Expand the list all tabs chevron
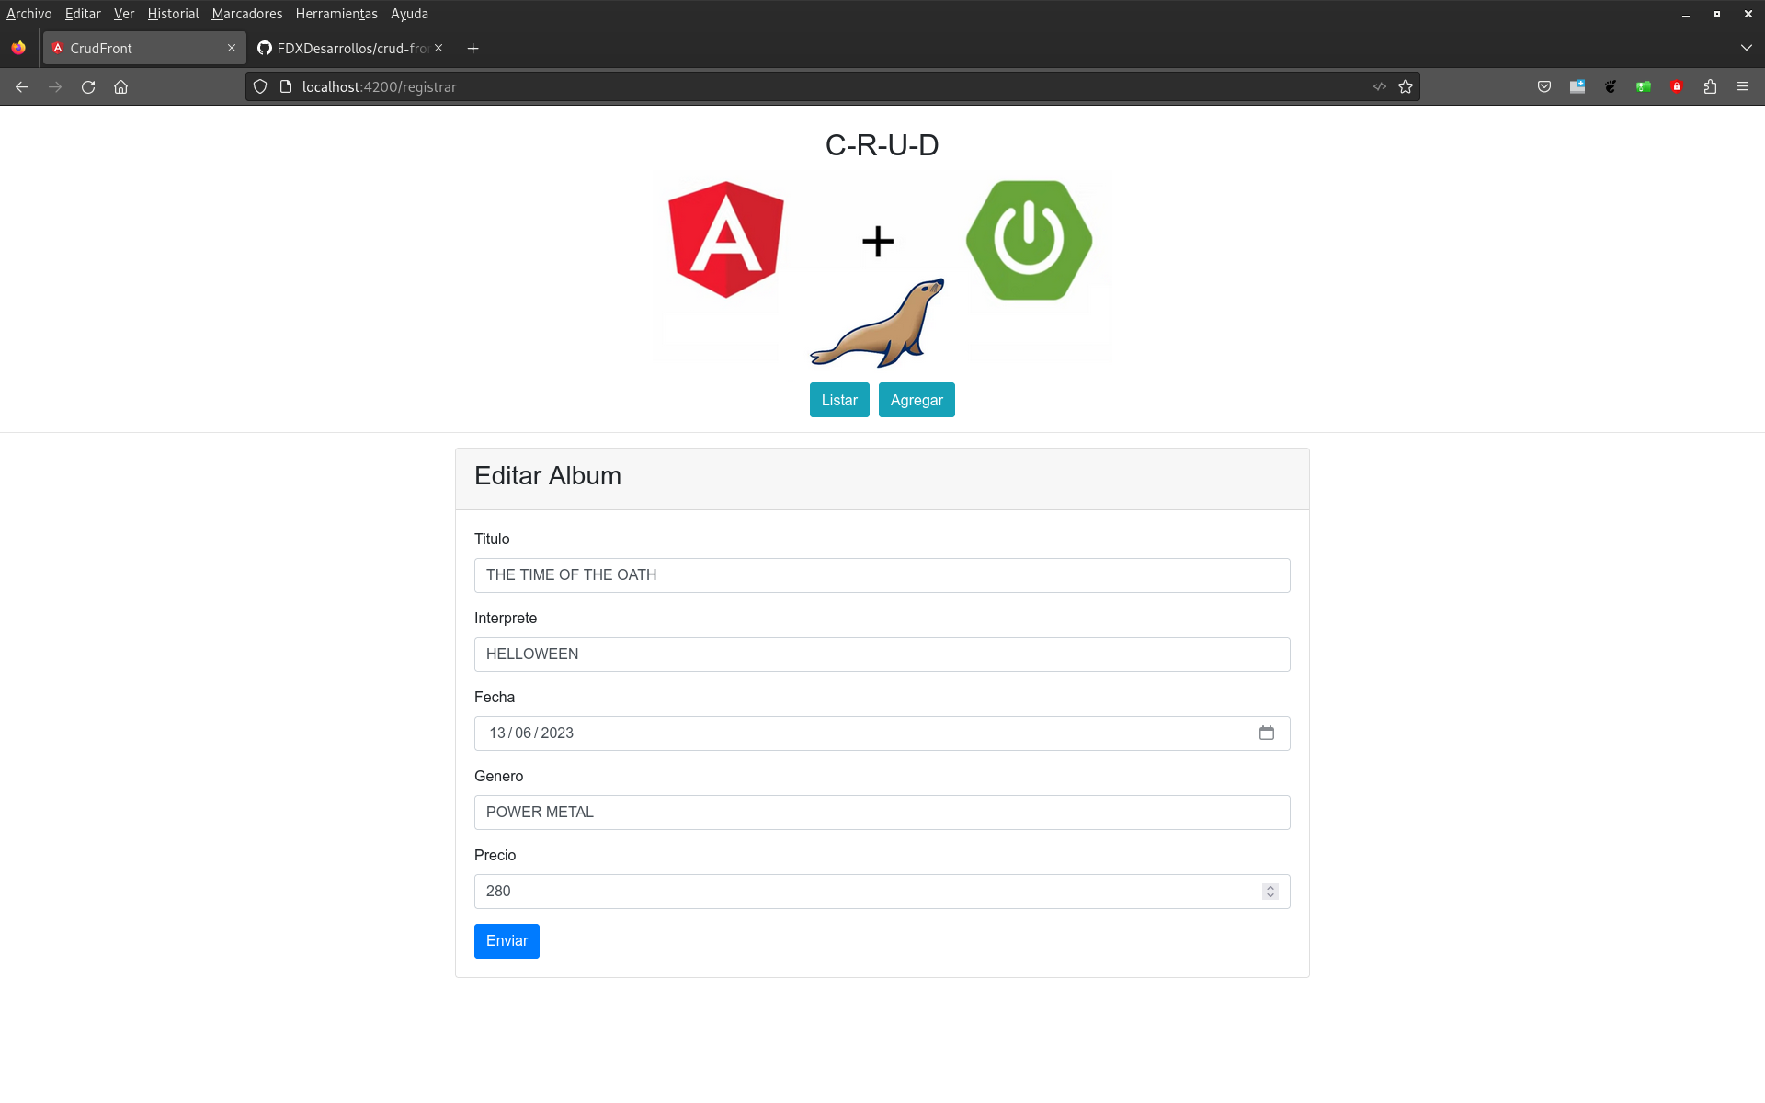Viewport: 1765px width, 1103px height. [x=1746, y=48]
